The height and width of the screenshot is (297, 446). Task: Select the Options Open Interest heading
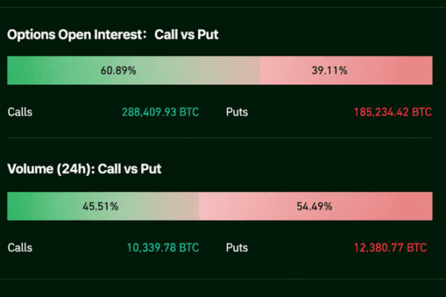pyautogui.click(x=113, y=35)
